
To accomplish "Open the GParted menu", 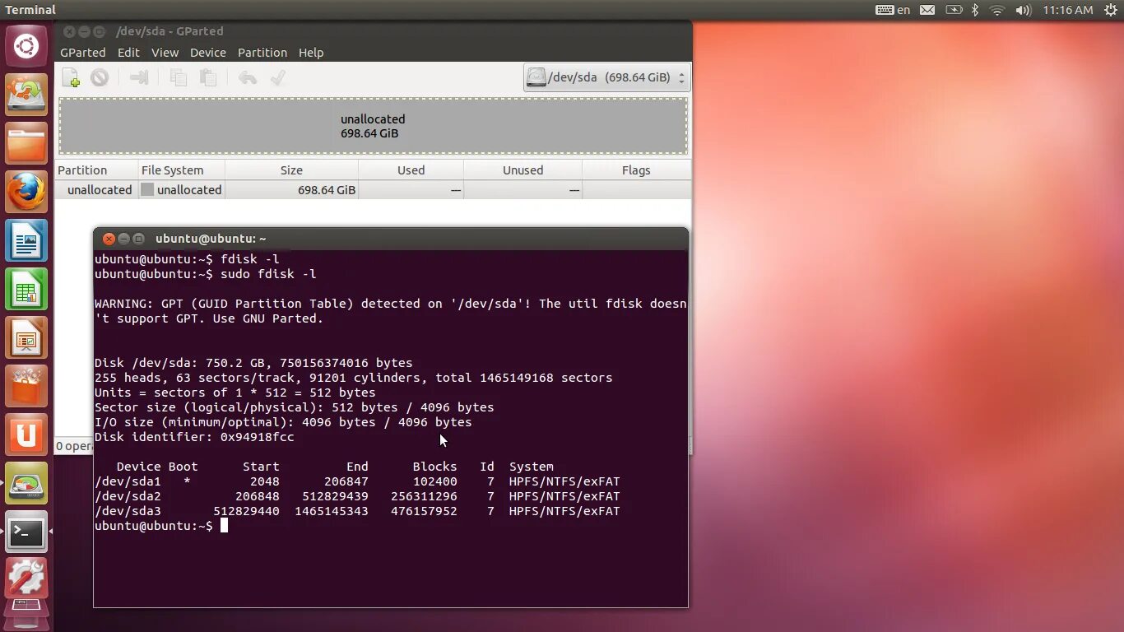I will (x=82, y=53).
